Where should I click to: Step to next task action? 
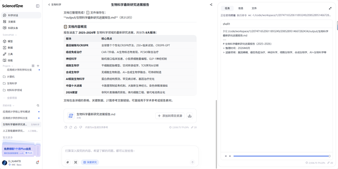(x=230, y=156)
